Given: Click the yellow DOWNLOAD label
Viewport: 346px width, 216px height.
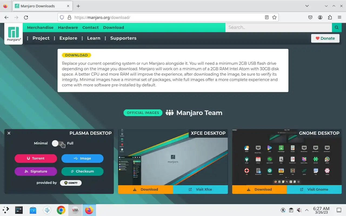Looking at the screenshot, I should [76, 55].
